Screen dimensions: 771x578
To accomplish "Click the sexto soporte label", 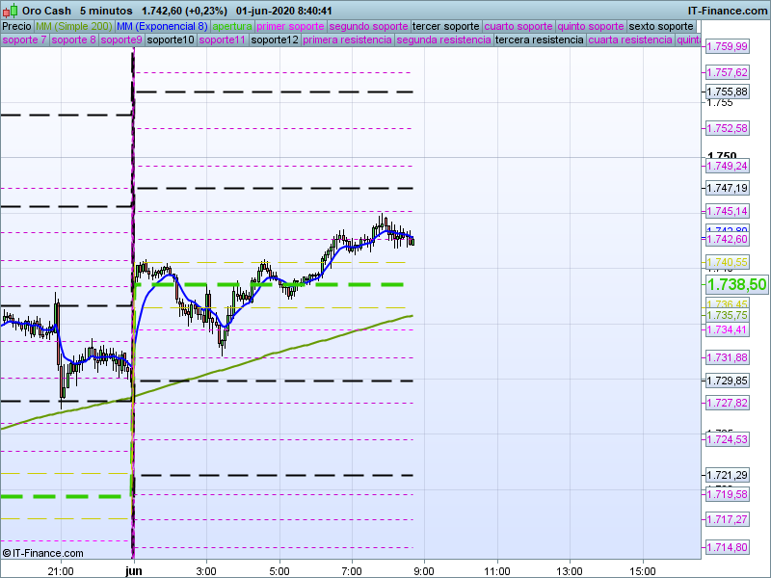I will click(661, 27).
